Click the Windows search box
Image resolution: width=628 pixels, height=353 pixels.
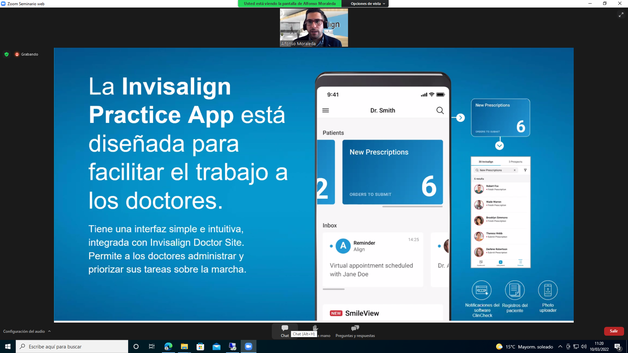(72, 346)
